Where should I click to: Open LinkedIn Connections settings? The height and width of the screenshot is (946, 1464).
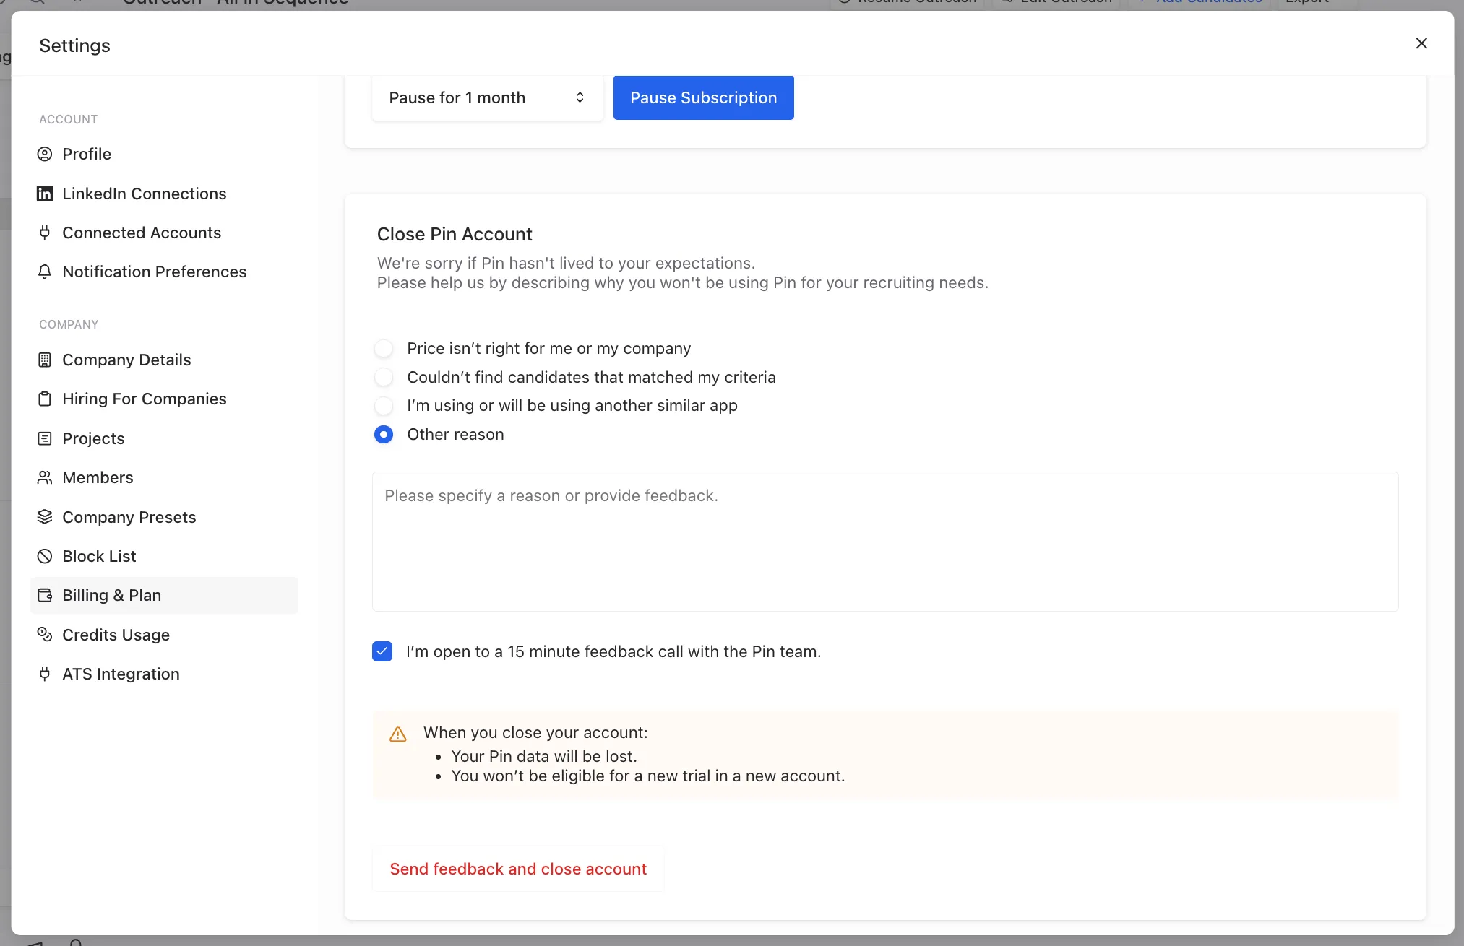pyautogui.click(x=164, y=194)
